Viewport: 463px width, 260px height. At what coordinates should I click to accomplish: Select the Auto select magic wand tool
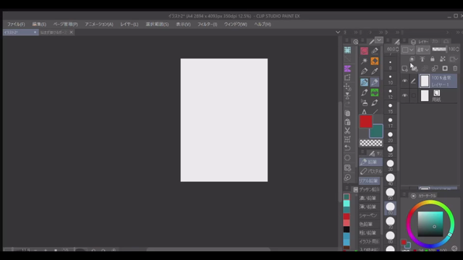(x=364, y=61)
